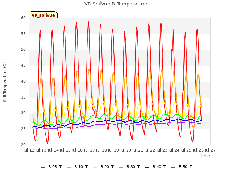Click the 40 y-axis tick label

click(x=23, y=81)
